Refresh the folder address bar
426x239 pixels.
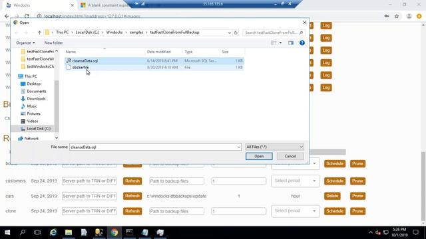click(236, 33)
